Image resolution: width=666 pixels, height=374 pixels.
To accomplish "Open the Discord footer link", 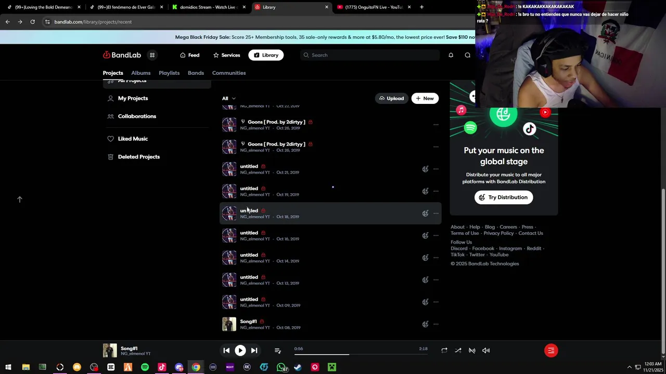I will pos(459,249).
